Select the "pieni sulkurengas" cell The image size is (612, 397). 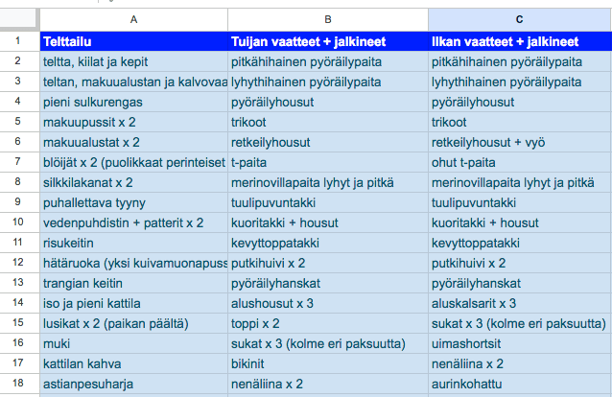coord(133,102)
